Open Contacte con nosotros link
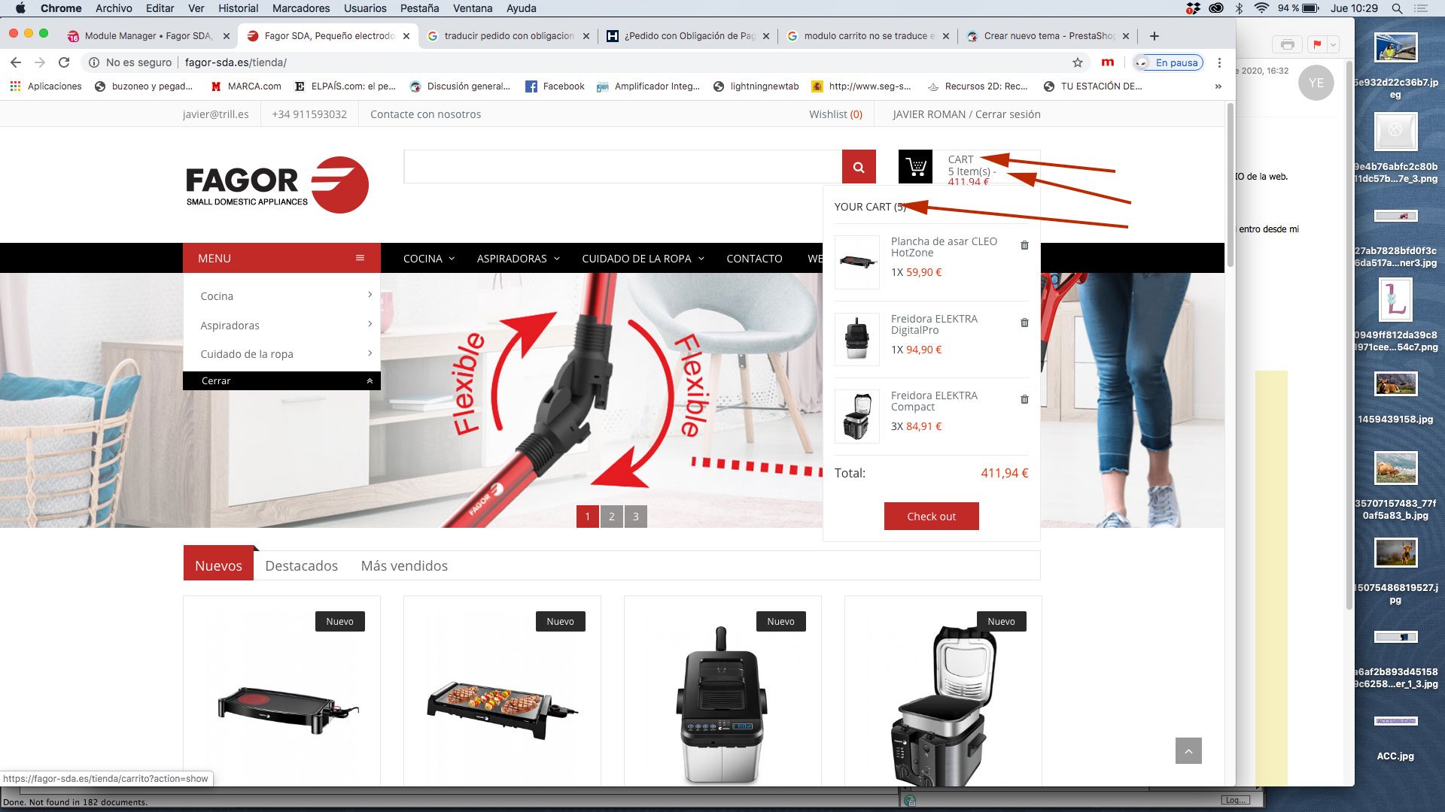This screenshot has width=1445, height=812. [x=425, y=114]
